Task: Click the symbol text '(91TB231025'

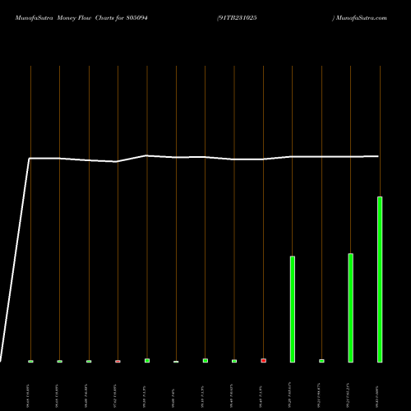Action: tap(237, 18)
